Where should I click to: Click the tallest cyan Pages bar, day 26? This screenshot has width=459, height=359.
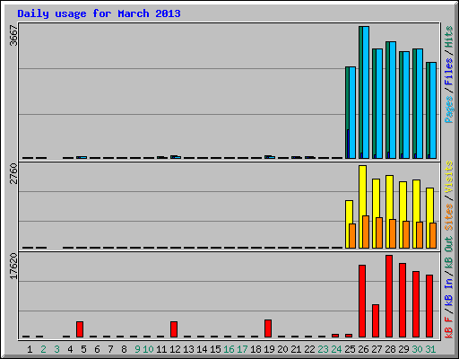(366, 92)
